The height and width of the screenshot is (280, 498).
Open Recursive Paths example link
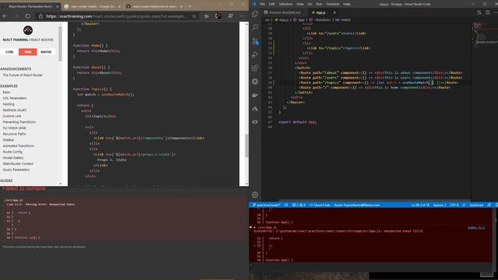coord(14,134)
